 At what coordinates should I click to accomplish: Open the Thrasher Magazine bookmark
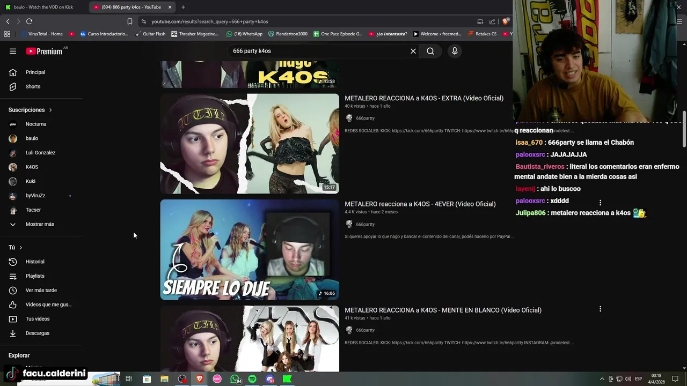195,34
